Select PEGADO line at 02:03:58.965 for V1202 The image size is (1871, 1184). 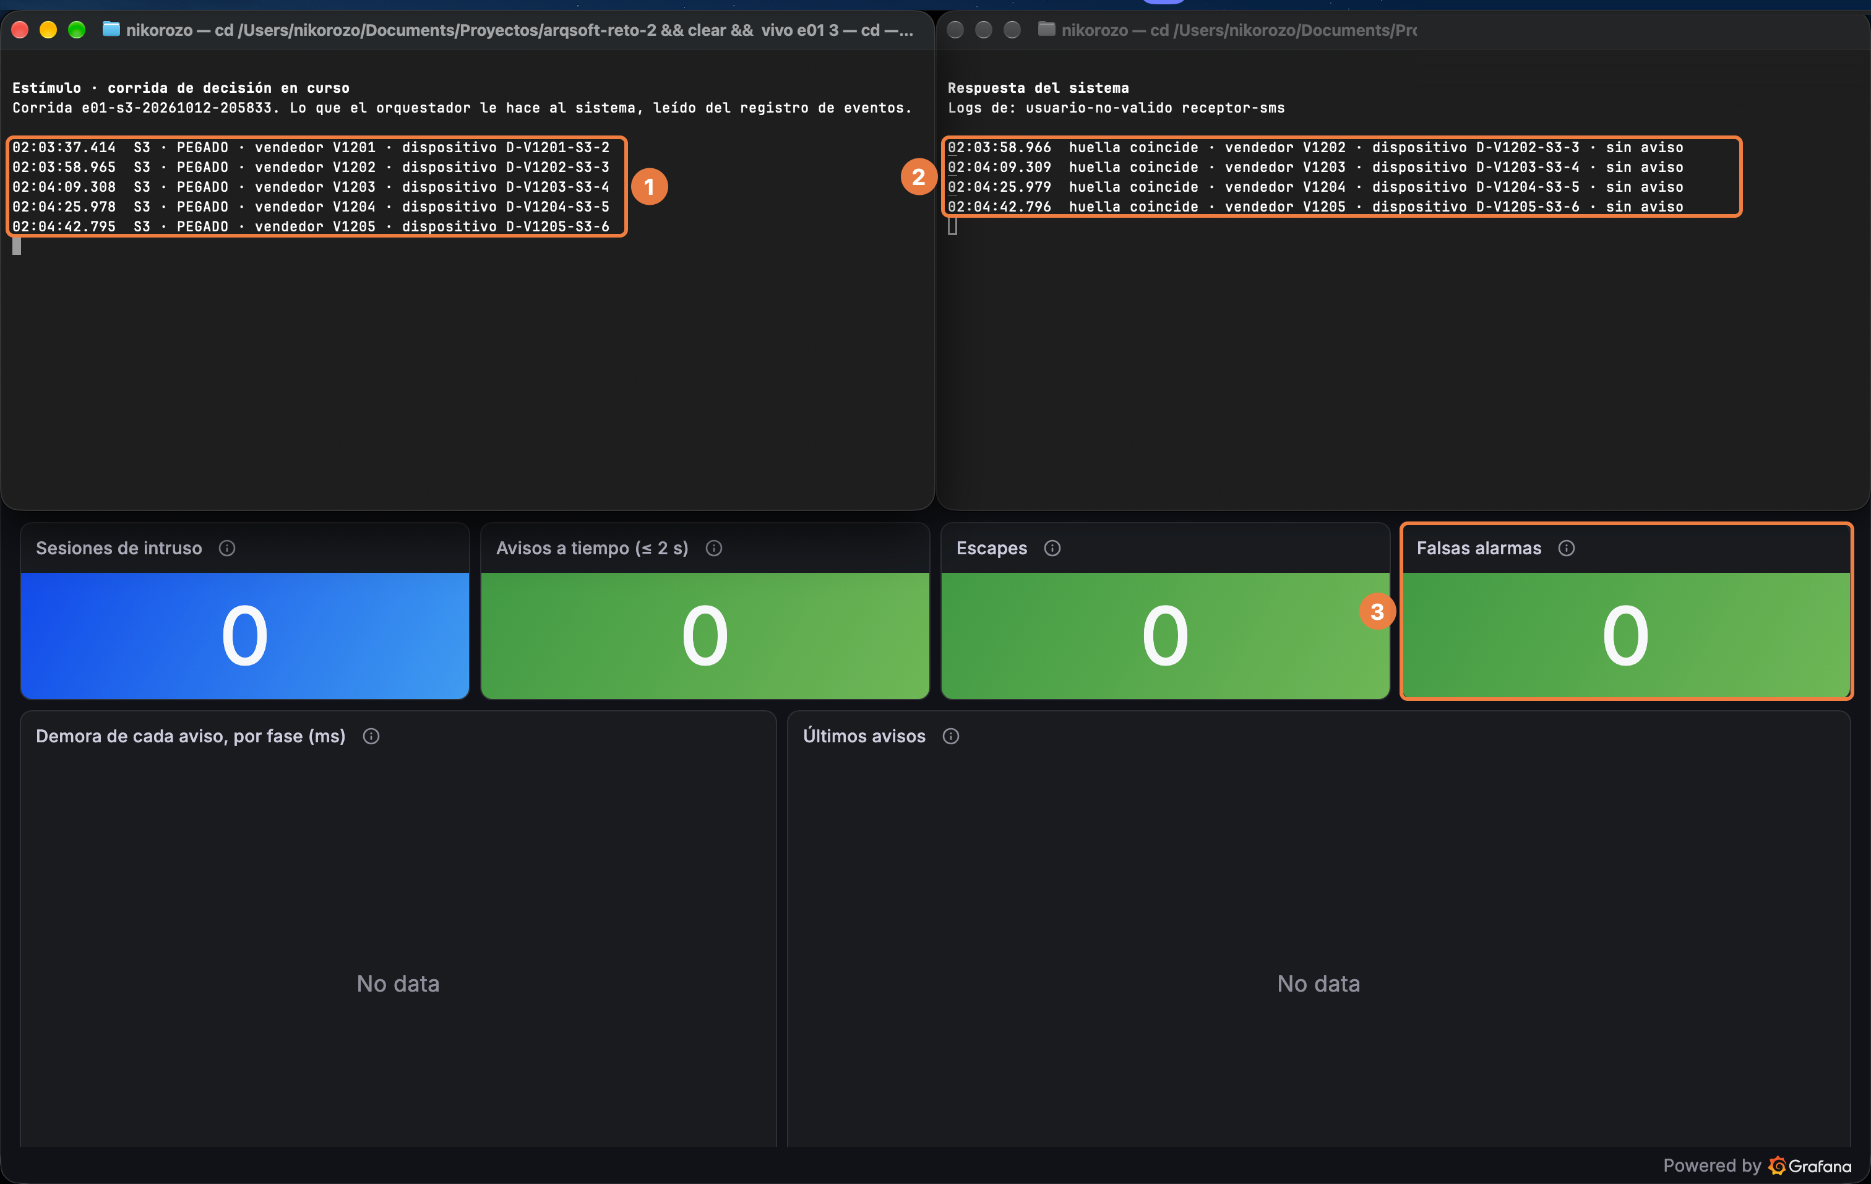[x=311, y=167]
